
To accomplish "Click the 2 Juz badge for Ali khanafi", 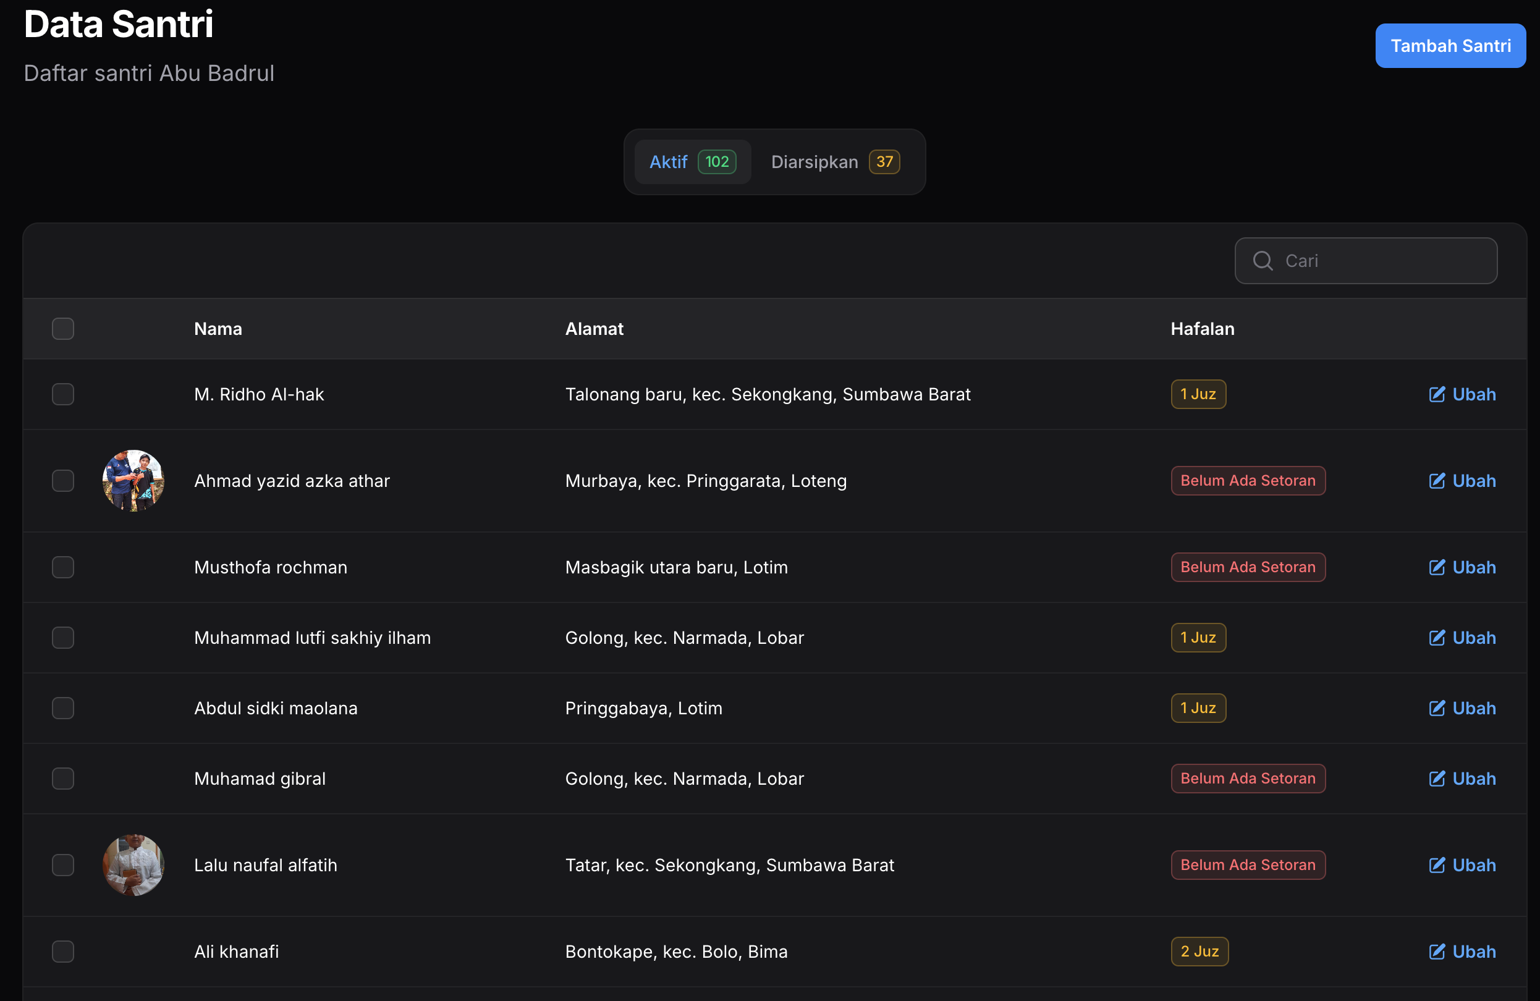I will (x=1199, y=952).
